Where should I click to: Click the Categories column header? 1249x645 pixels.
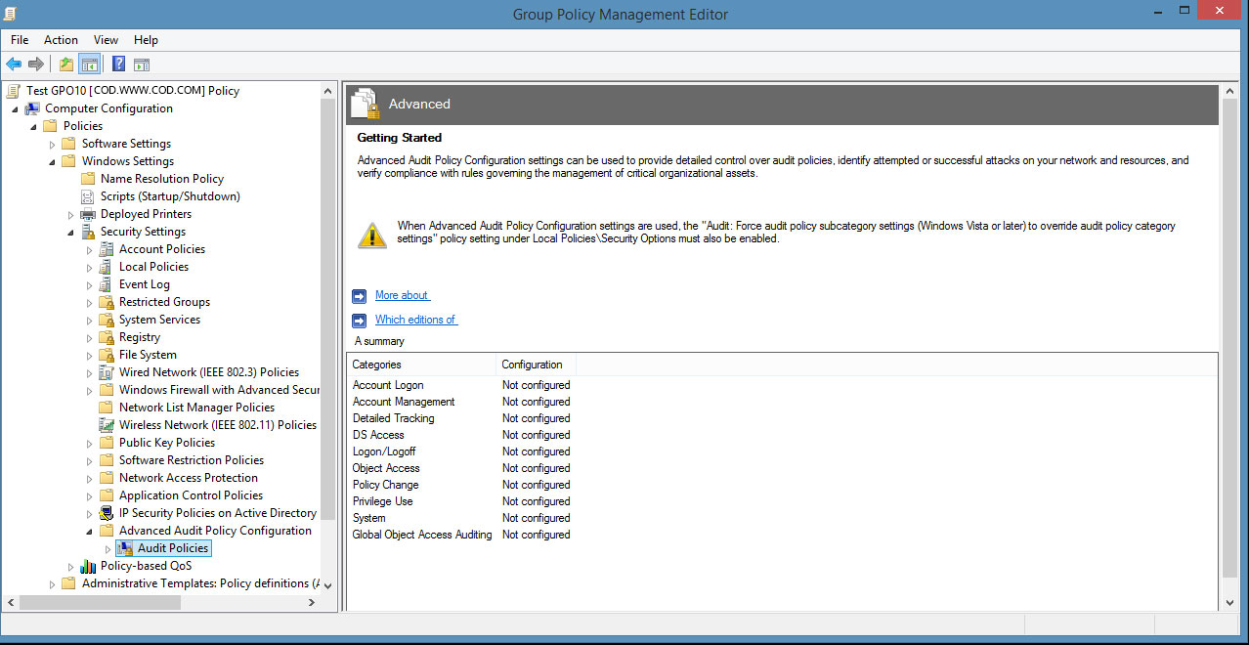(421, 365)
